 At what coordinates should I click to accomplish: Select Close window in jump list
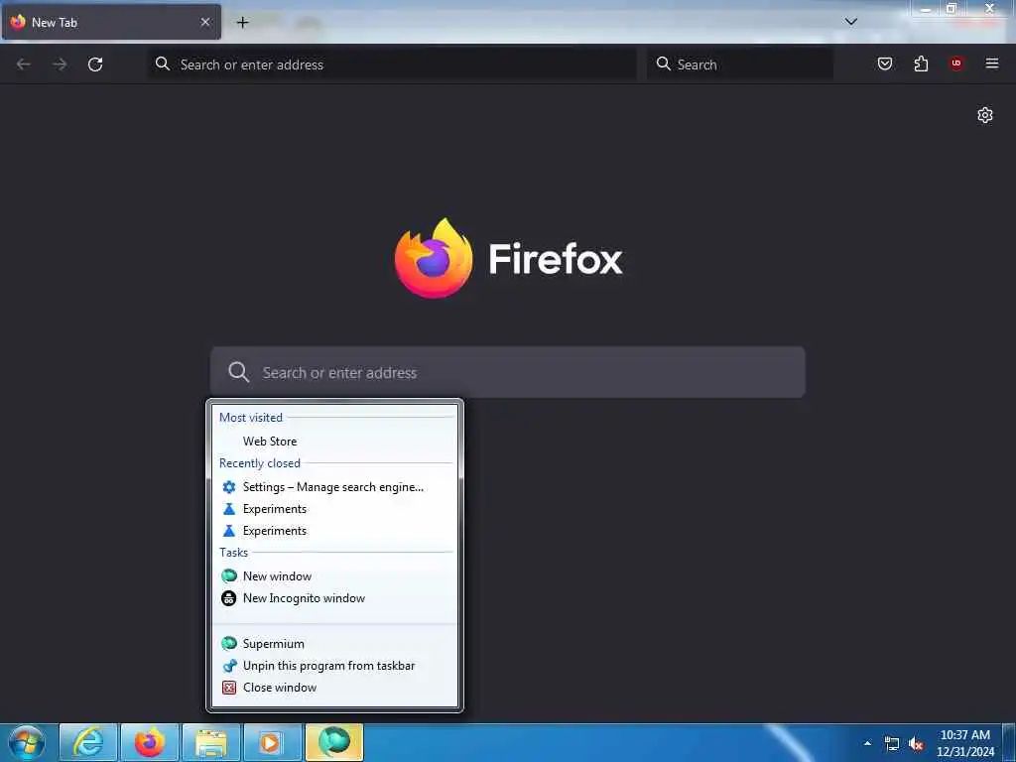coord(335,688)
